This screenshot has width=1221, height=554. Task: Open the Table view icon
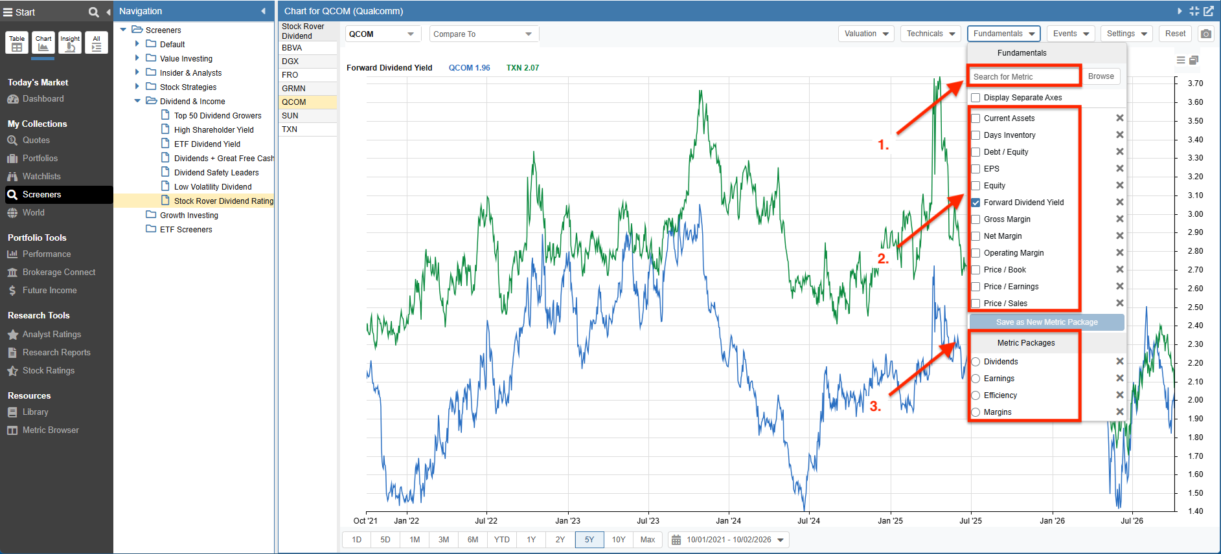[17, 43]
